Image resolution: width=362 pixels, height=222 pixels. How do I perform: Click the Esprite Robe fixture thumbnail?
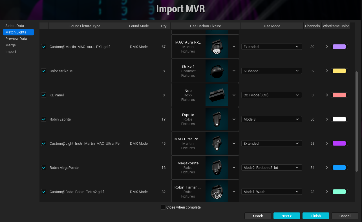tap(217, 119)
